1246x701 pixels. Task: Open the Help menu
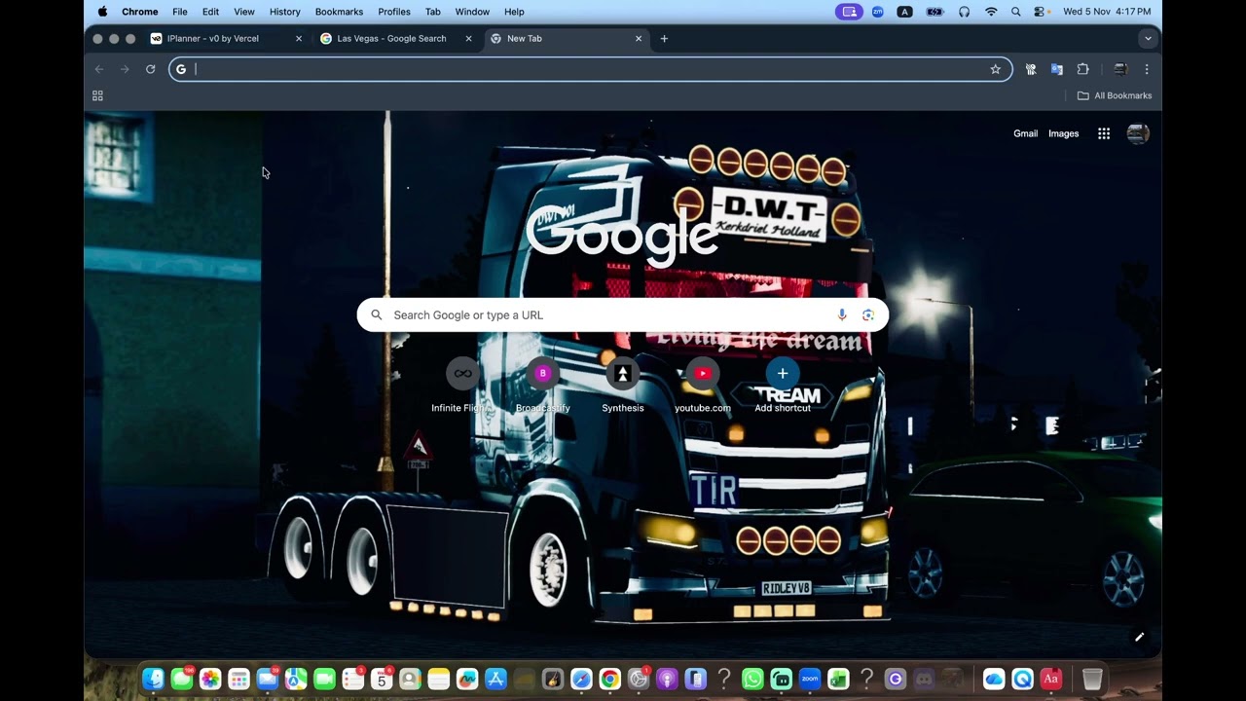click(514, 12)
